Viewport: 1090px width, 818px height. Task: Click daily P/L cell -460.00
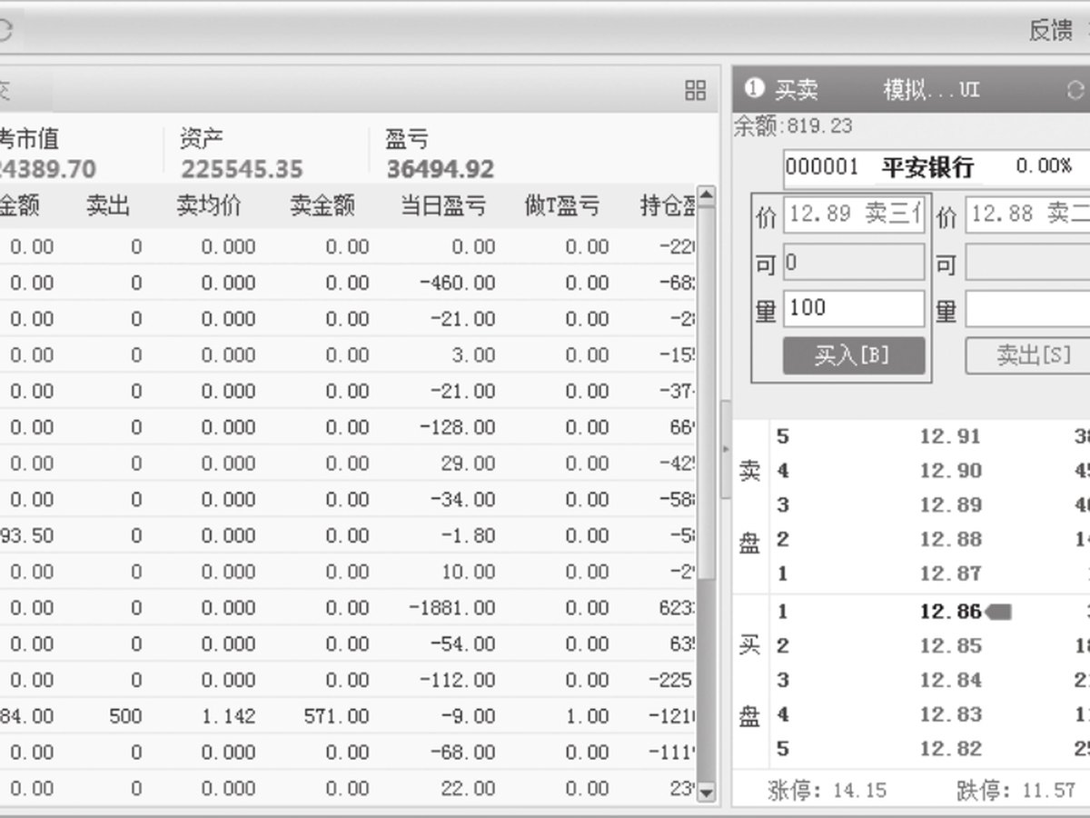click(x=458, y=284)
